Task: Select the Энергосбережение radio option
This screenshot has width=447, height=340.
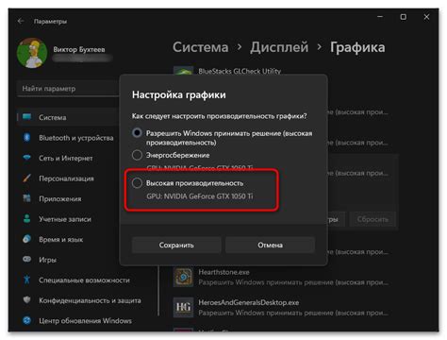Action: click(137, 155)
